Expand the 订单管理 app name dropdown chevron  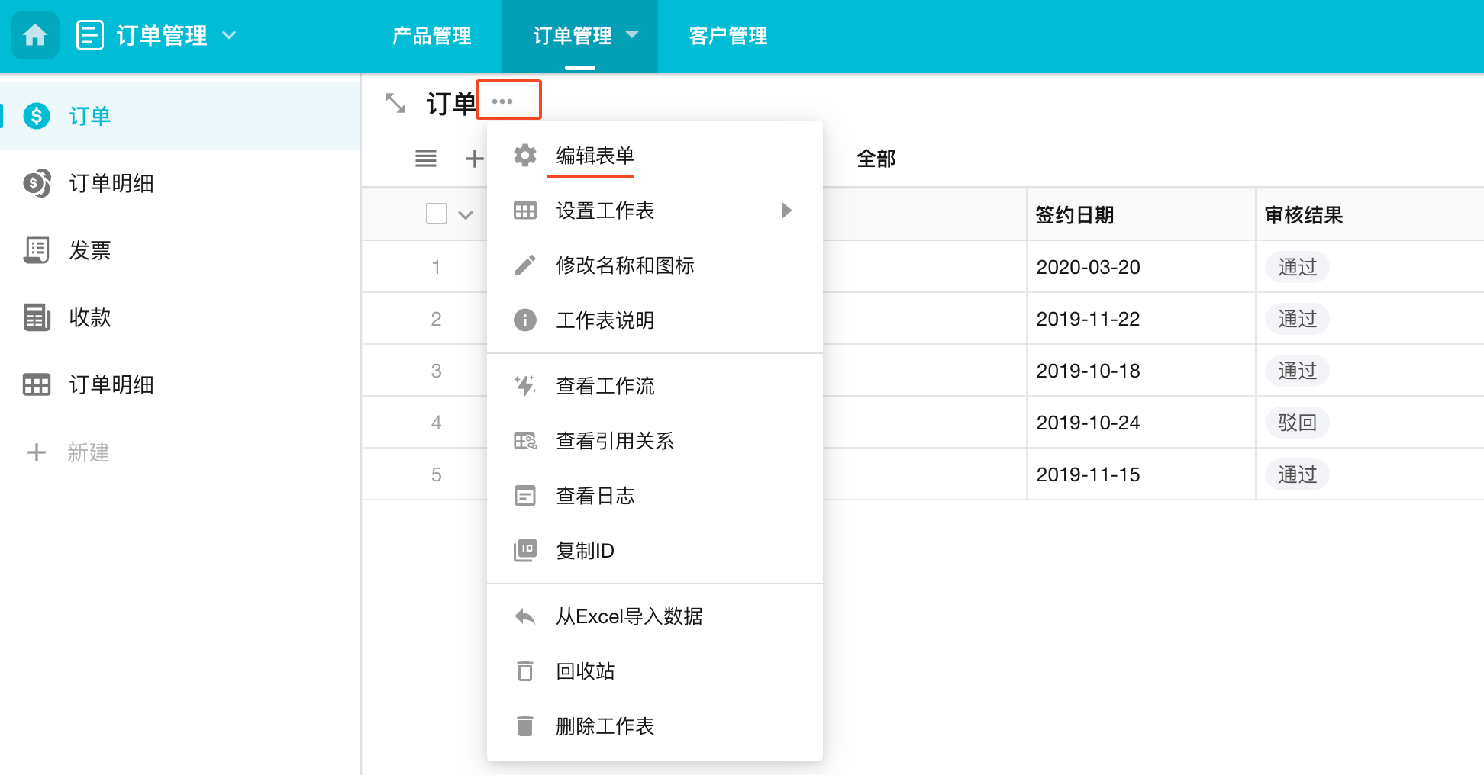click(229, 35)
